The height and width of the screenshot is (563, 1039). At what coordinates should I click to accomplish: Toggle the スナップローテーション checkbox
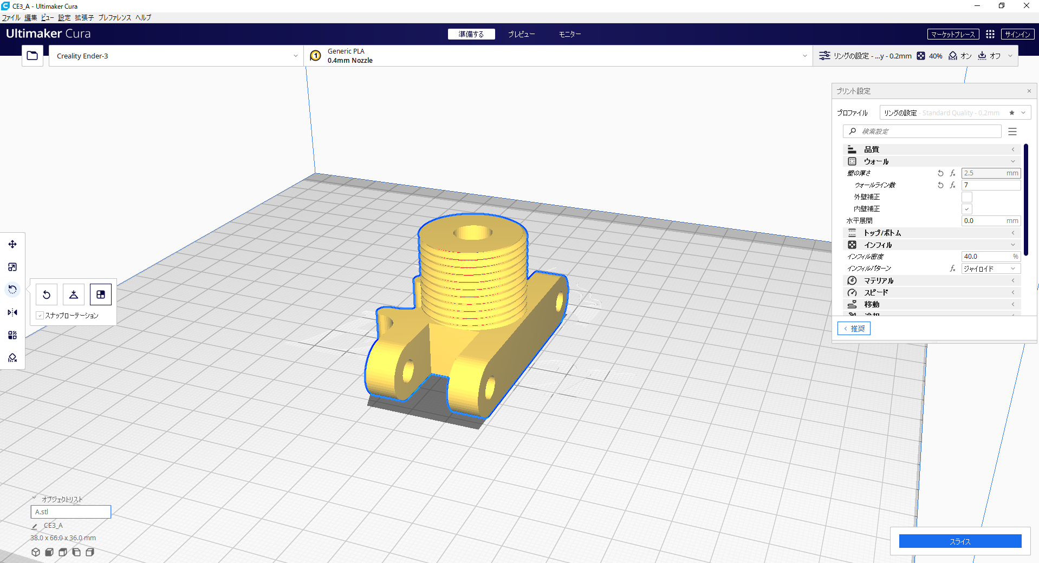tap(40, 316)
